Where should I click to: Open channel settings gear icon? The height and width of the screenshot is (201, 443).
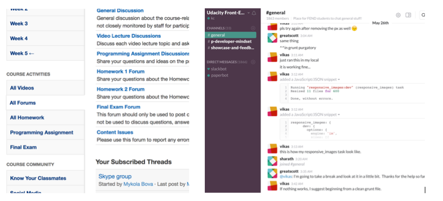(398, 15)
